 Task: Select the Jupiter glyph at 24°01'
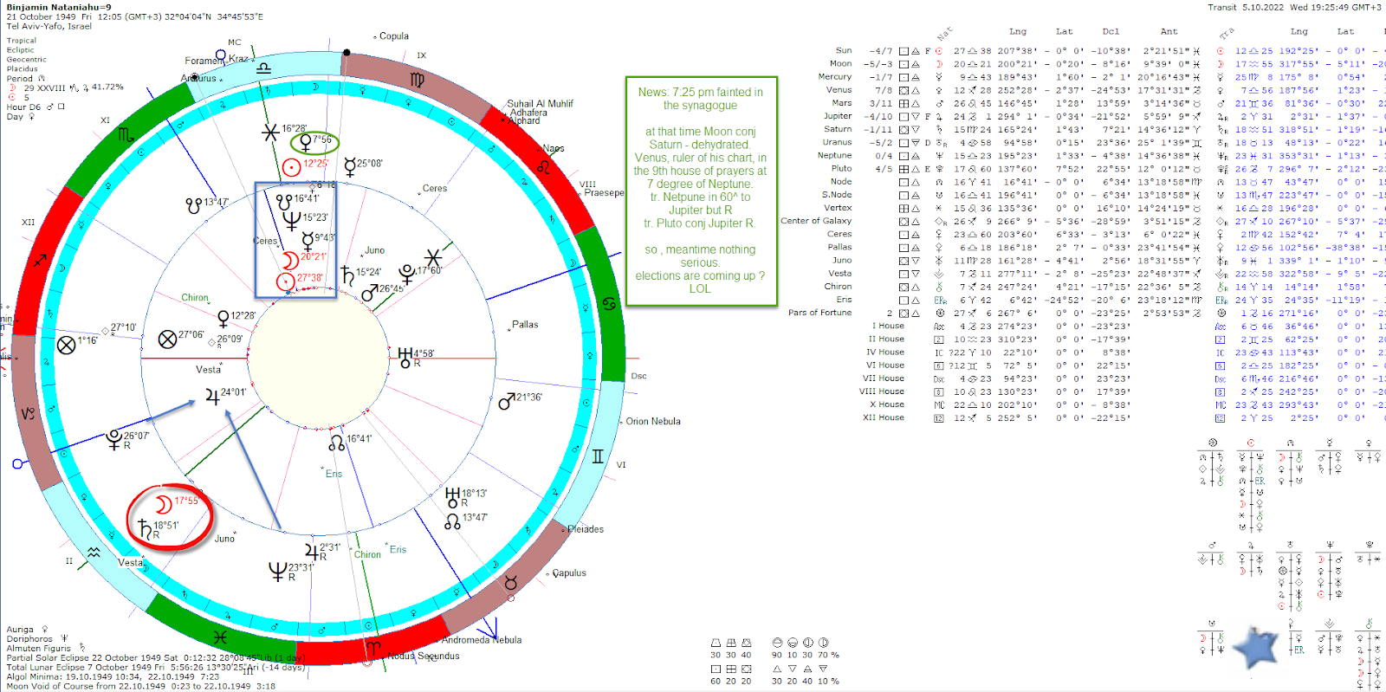click(x=212, y=397)
